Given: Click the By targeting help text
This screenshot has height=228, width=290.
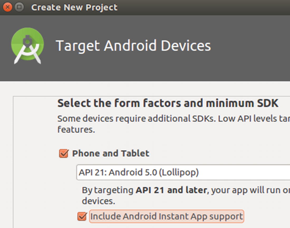Looking at the screenshot, I should pyautogui.click(x=108, y=190).
